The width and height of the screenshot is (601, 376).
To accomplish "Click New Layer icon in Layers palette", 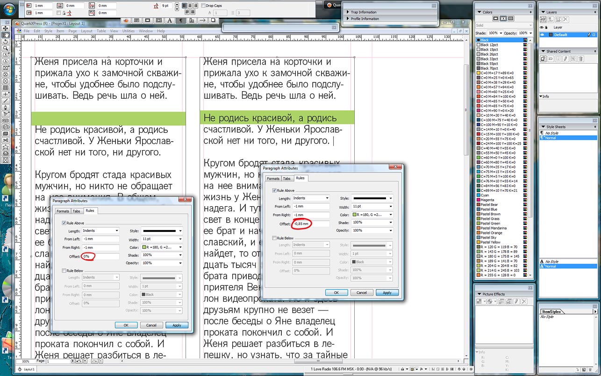I will (543, 19).
